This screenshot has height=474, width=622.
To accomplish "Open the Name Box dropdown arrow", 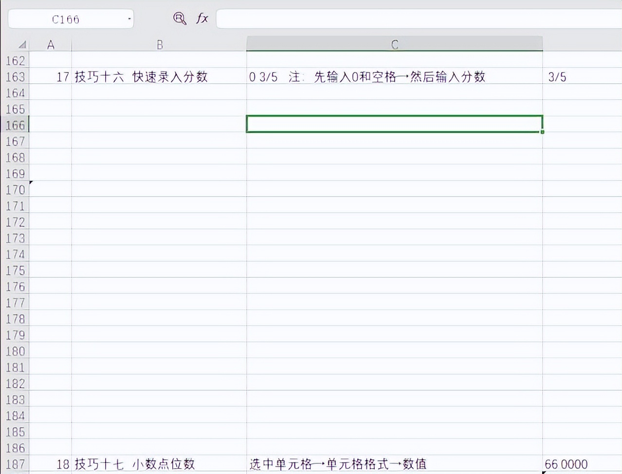I will [129, 18].
